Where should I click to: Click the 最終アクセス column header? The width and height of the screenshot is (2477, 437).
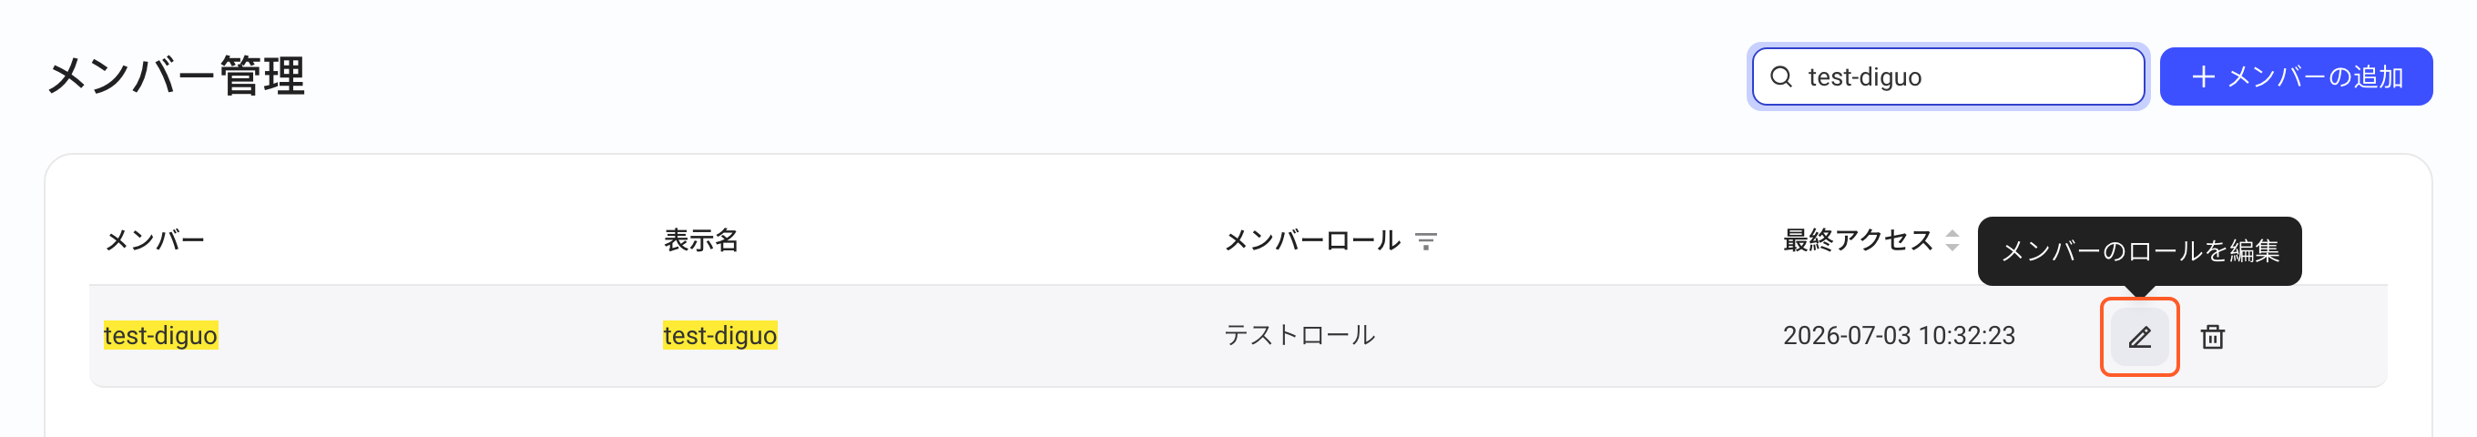pos(1858,240)
